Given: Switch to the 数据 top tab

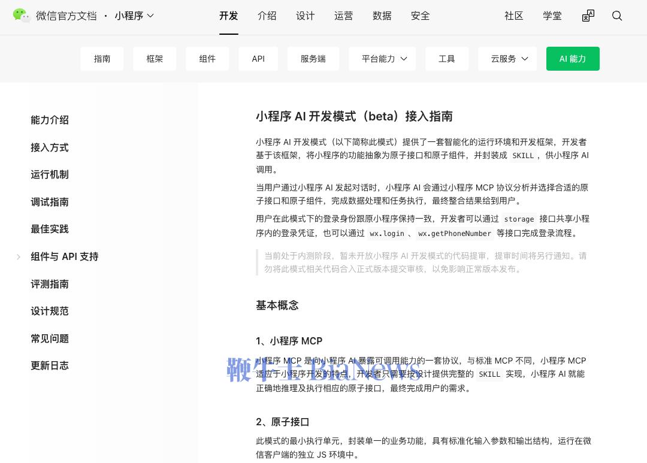Looking at the screenshot, I should coord(382,16).
